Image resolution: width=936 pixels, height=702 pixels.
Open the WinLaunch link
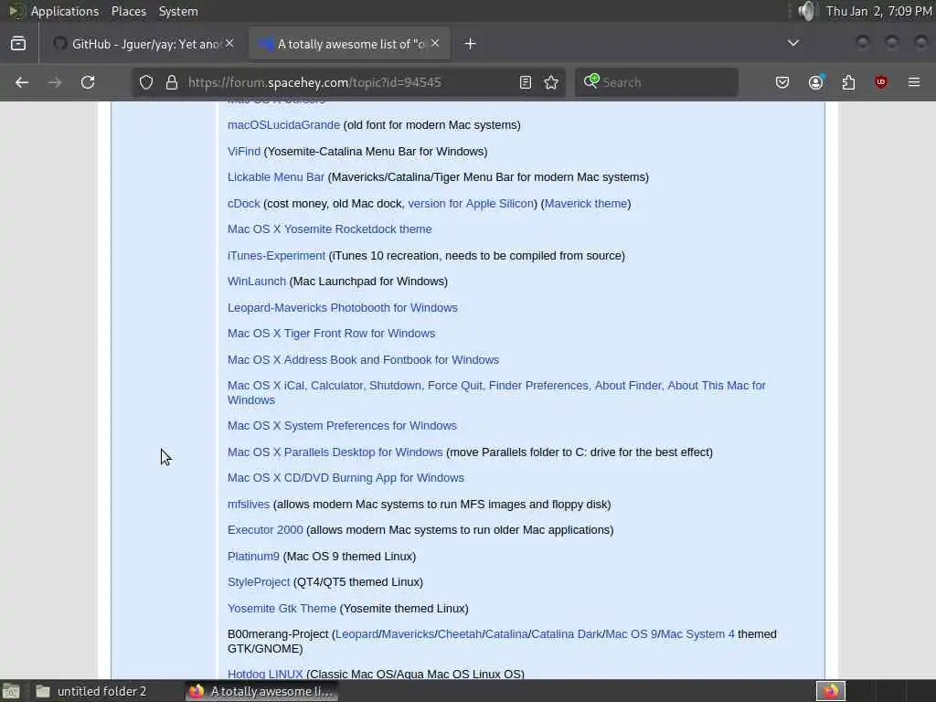257,282
